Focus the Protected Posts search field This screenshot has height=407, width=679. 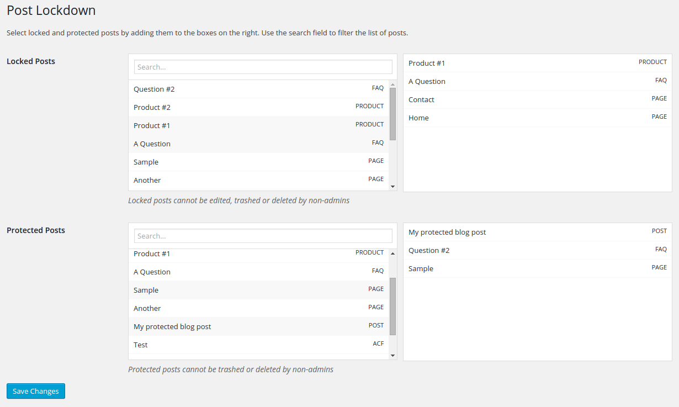[x=263, y=236]
